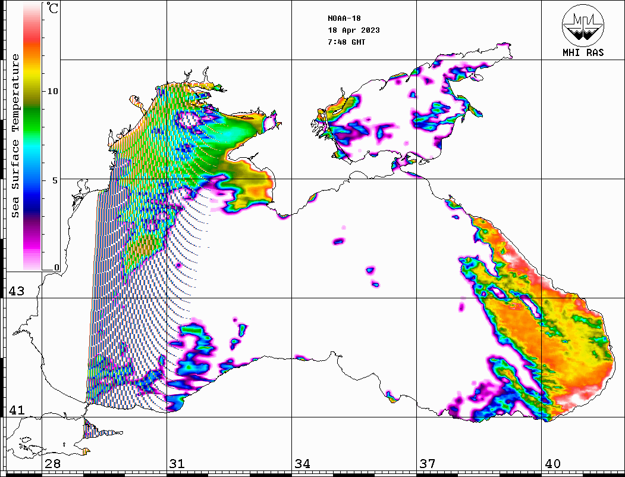Click the '°C' unit label
Screen dimensions: 625x477
click(52, 8)
